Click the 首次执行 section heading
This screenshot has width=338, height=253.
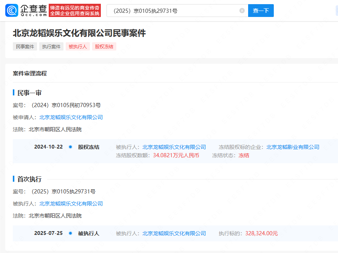pos(29,179)
